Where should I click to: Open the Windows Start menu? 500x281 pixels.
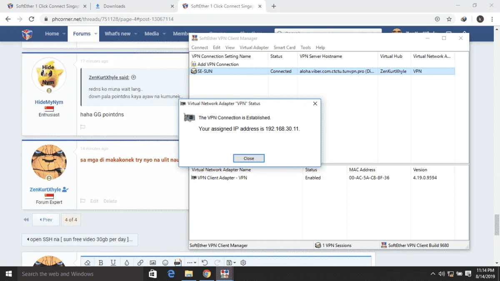click(8, 274)
